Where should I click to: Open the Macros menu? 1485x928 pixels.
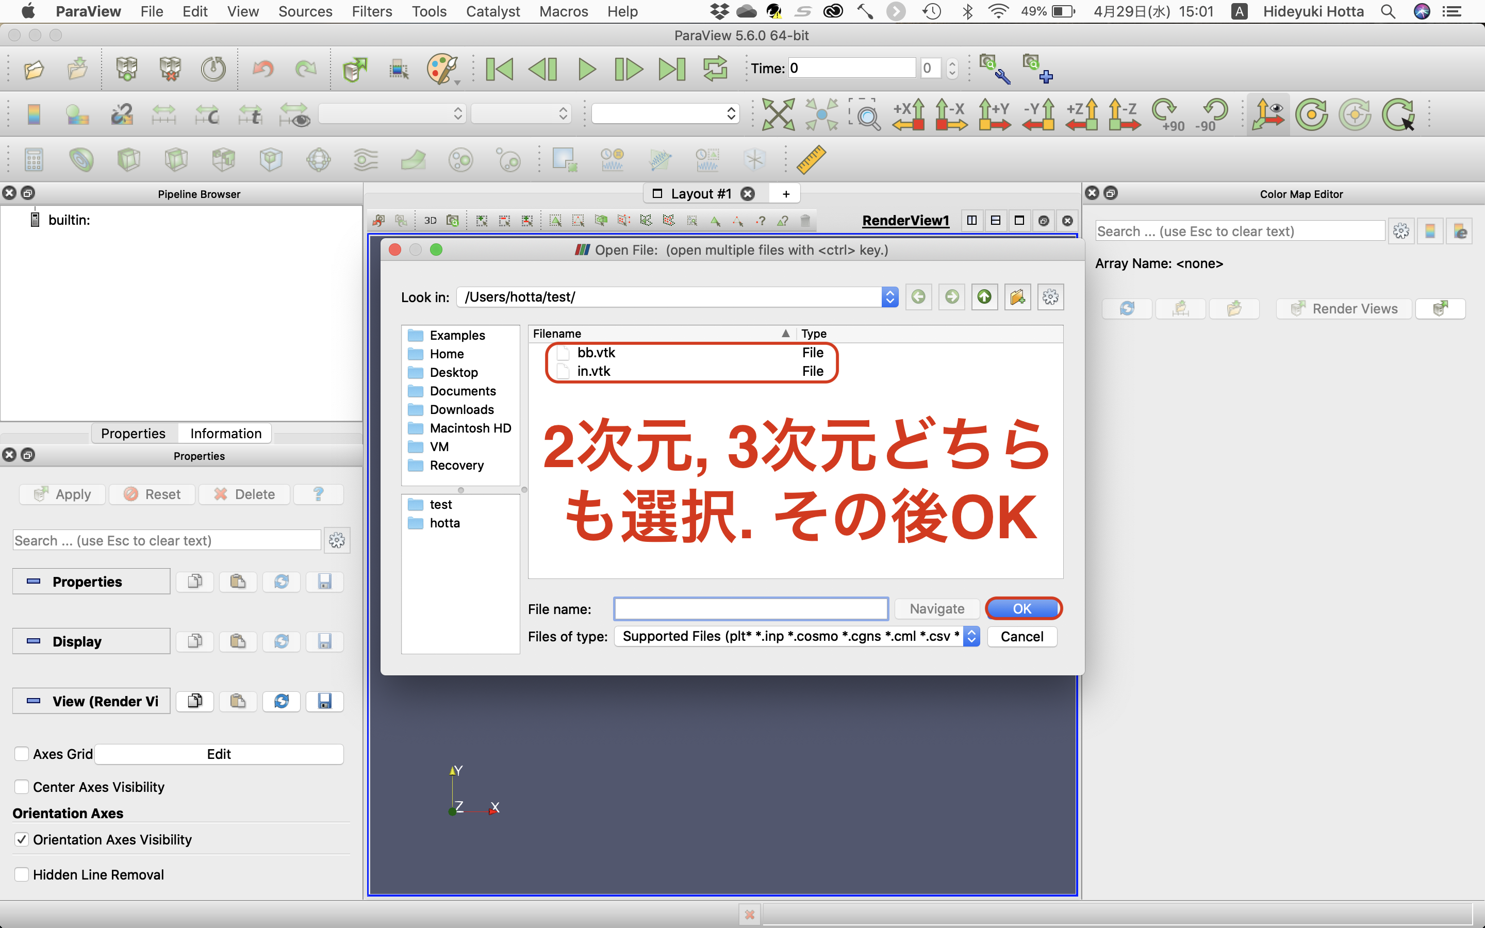tap(563, 12)
